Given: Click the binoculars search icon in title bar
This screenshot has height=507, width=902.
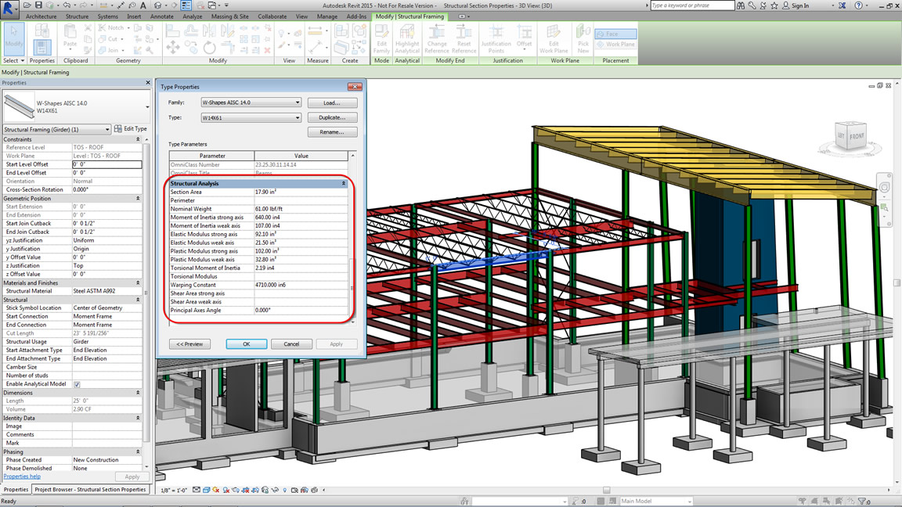Looking at the screenshot, I should point(741,5).
